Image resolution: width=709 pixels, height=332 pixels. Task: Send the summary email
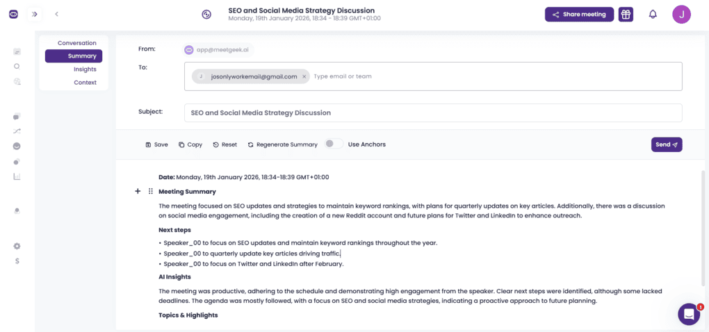point(666,144)
